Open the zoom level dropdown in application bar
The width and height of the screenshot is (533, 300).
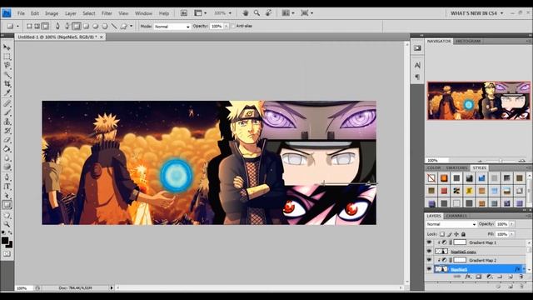[230, 13]
